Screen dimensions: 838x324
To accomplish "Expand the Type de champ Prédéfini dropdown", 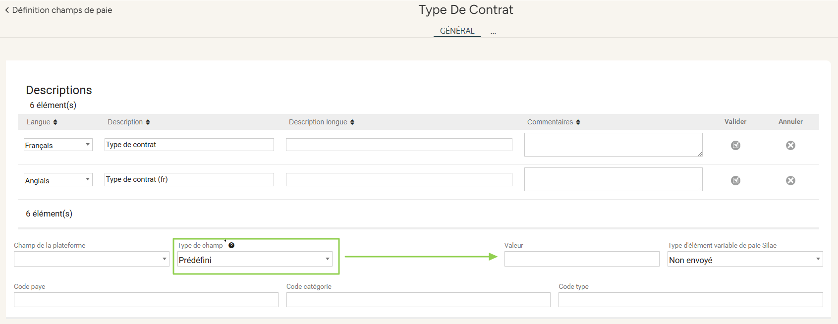I will point(255,260).
